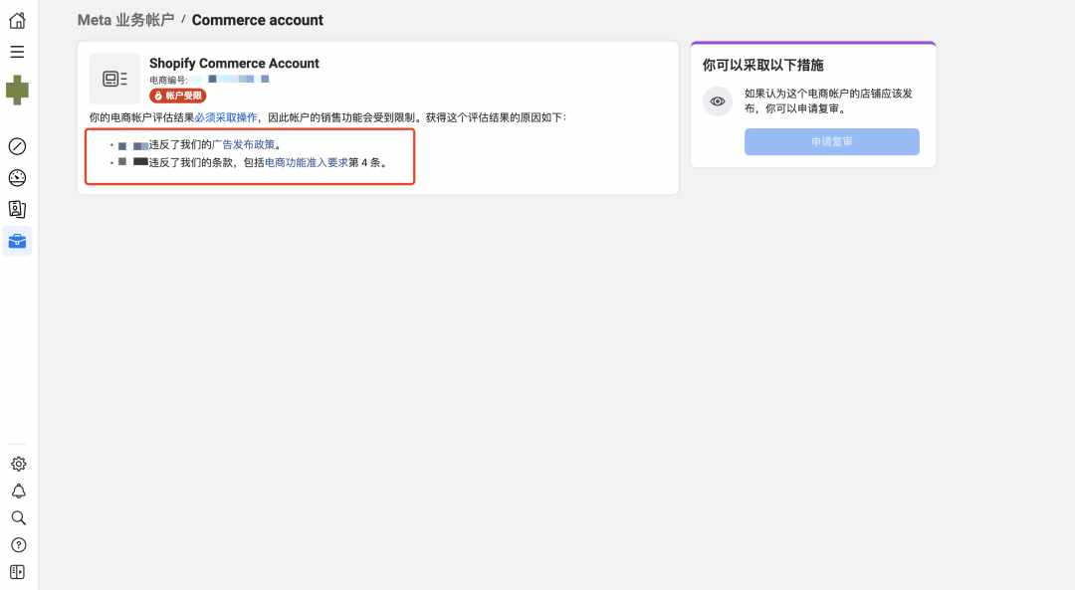Image resolution: width=1075 pixels, height=590 pixels.
Task: Open the help question mark icon
Action: coord(19,545)
